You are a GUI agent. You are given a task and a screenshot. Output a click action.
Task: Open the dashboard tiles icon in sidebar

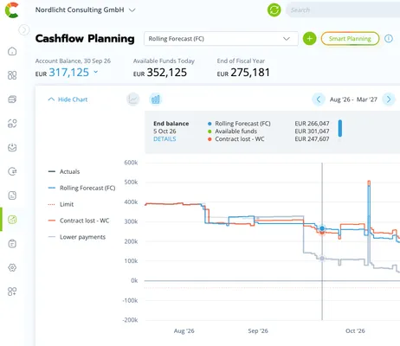pyautogui.click(x=12, y=75)
